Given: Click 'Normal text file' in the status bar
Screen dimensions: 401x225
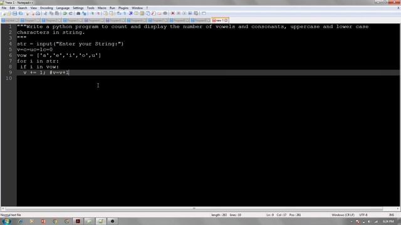Looking at the screenshot, I should 11,215.
